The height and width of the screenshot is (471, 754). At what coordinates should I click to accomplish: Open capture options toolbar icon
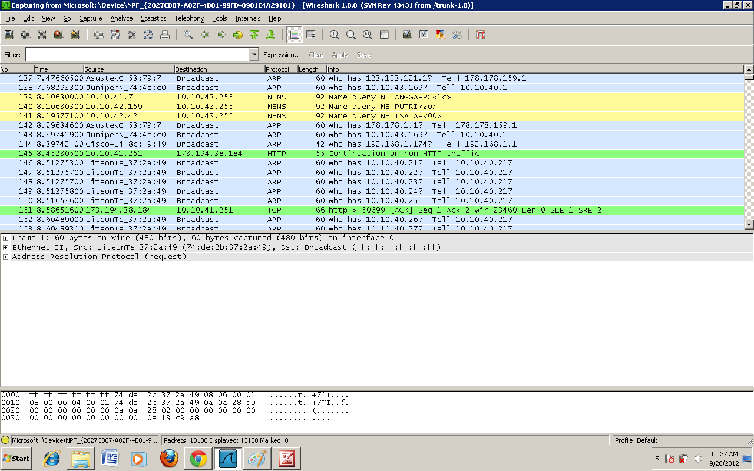25,35
